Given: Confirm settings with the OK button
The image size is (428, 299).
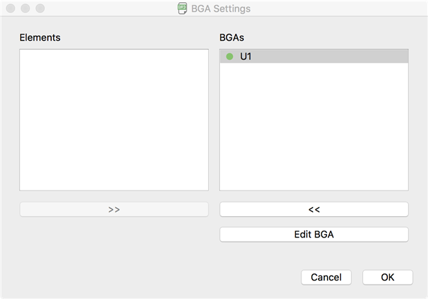Looking at the screenshot, I should click(387, 277).
